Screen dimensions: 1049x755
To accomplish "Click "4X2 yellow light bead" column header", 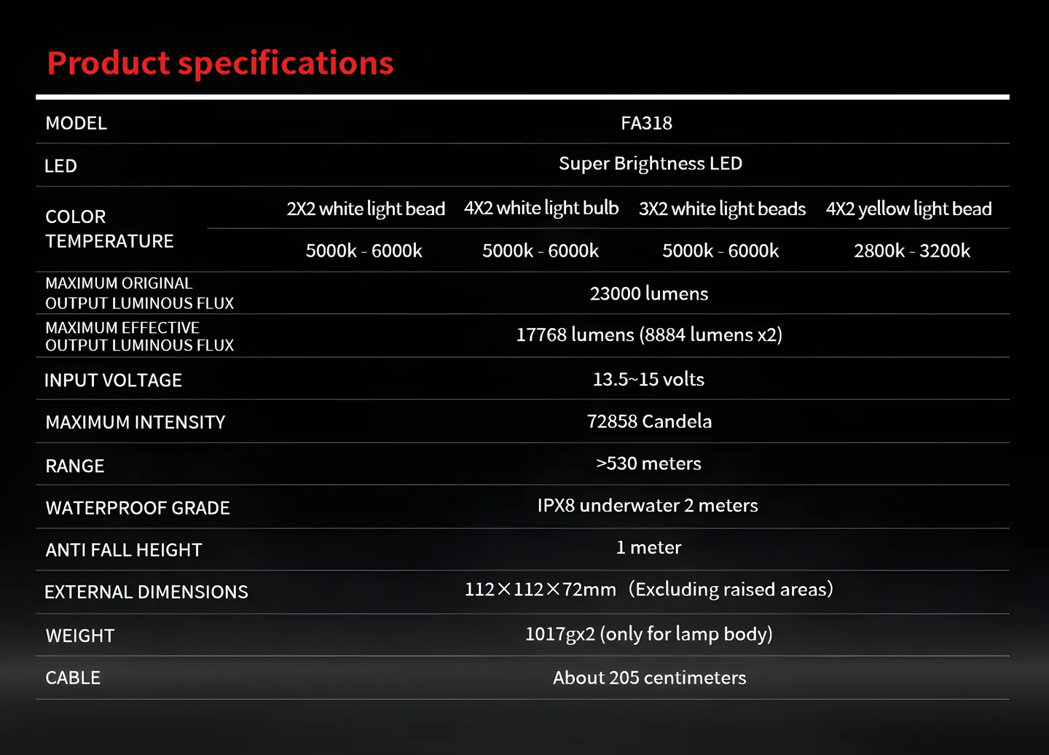I will pyautogui.click(x=908, y=209).
